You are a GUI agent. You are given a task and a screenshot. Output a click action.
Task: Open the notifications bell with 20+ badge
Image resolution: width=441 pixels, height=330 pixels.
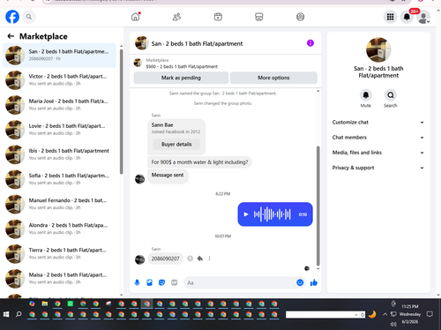(407, 17)
